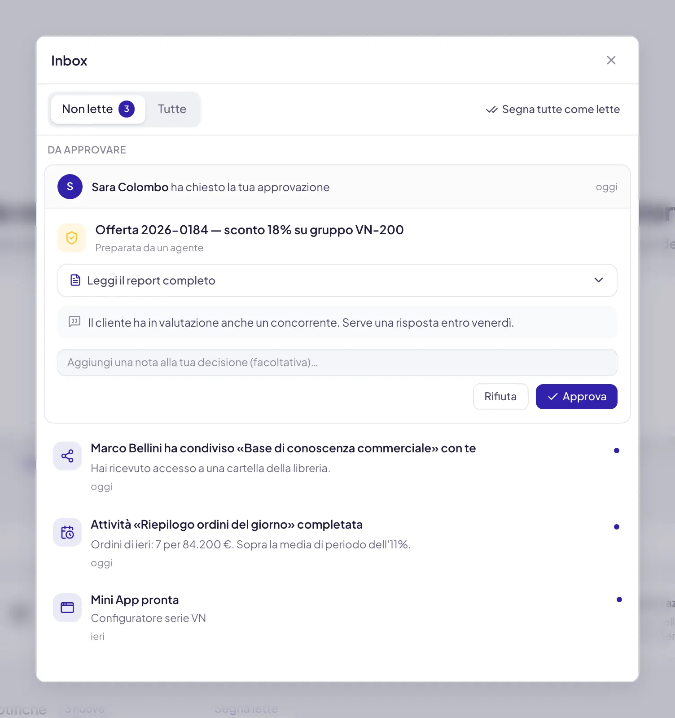Click the Mini App window icon
Screen dimensions: 675x718
coord(67,608)
